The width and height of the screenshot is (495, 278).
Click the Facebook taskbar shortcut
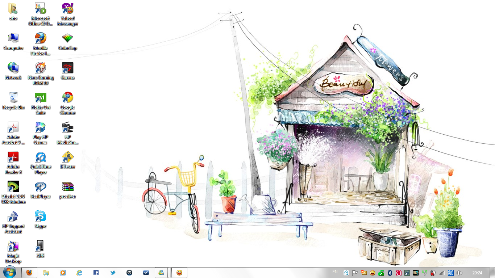coord(96,273)
